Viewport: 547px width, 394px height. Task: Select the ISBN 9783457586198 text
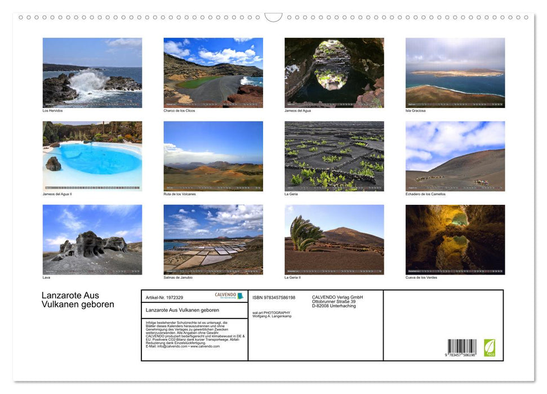(274, 297)
